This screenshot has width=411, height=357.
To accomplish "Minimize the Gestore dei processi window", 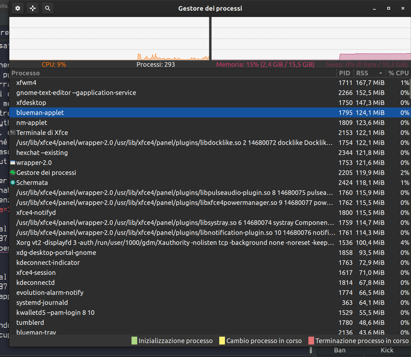I will pos(374,8).
